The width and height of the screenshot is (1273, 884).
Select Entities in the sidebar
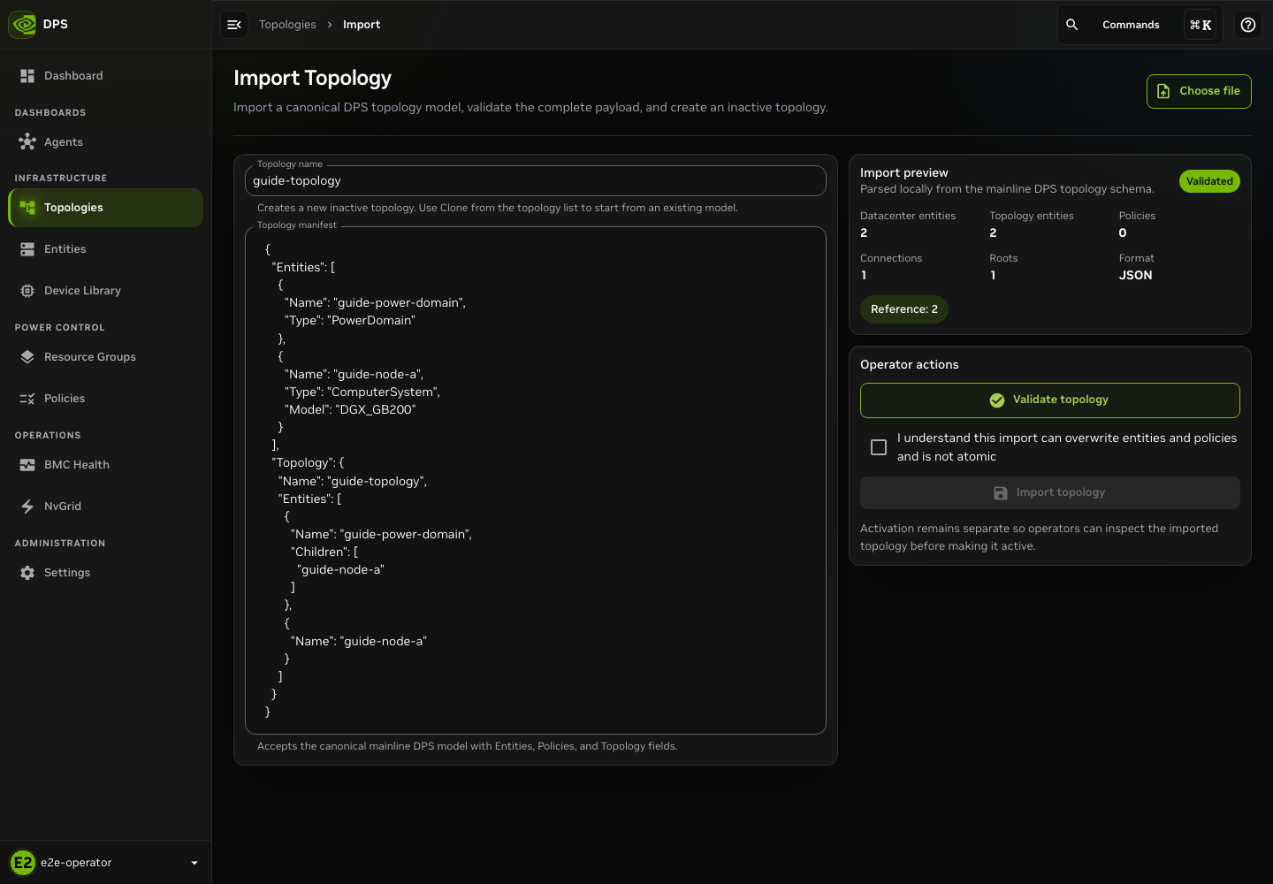point(106,249)
